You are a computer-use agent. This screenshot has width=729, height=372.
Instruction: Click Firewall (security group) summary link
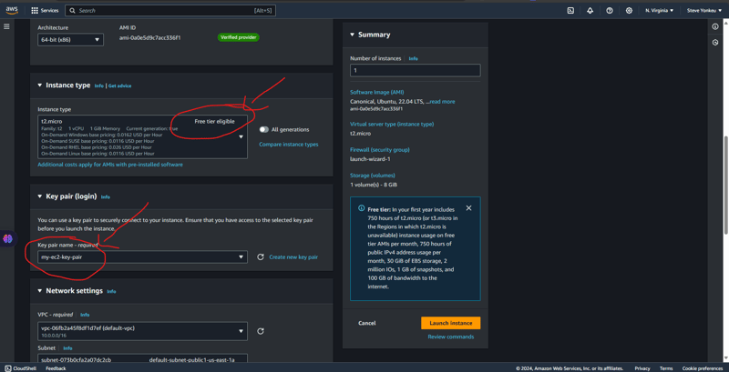coord(380,150)
